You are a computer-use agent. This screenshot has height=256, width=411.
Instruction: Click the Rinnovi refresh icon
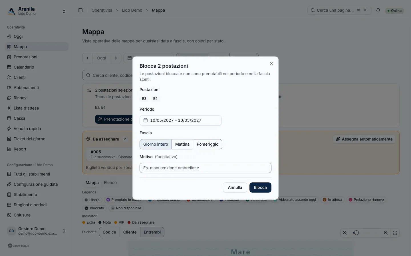pyautogui.click(x=9, y=98)
